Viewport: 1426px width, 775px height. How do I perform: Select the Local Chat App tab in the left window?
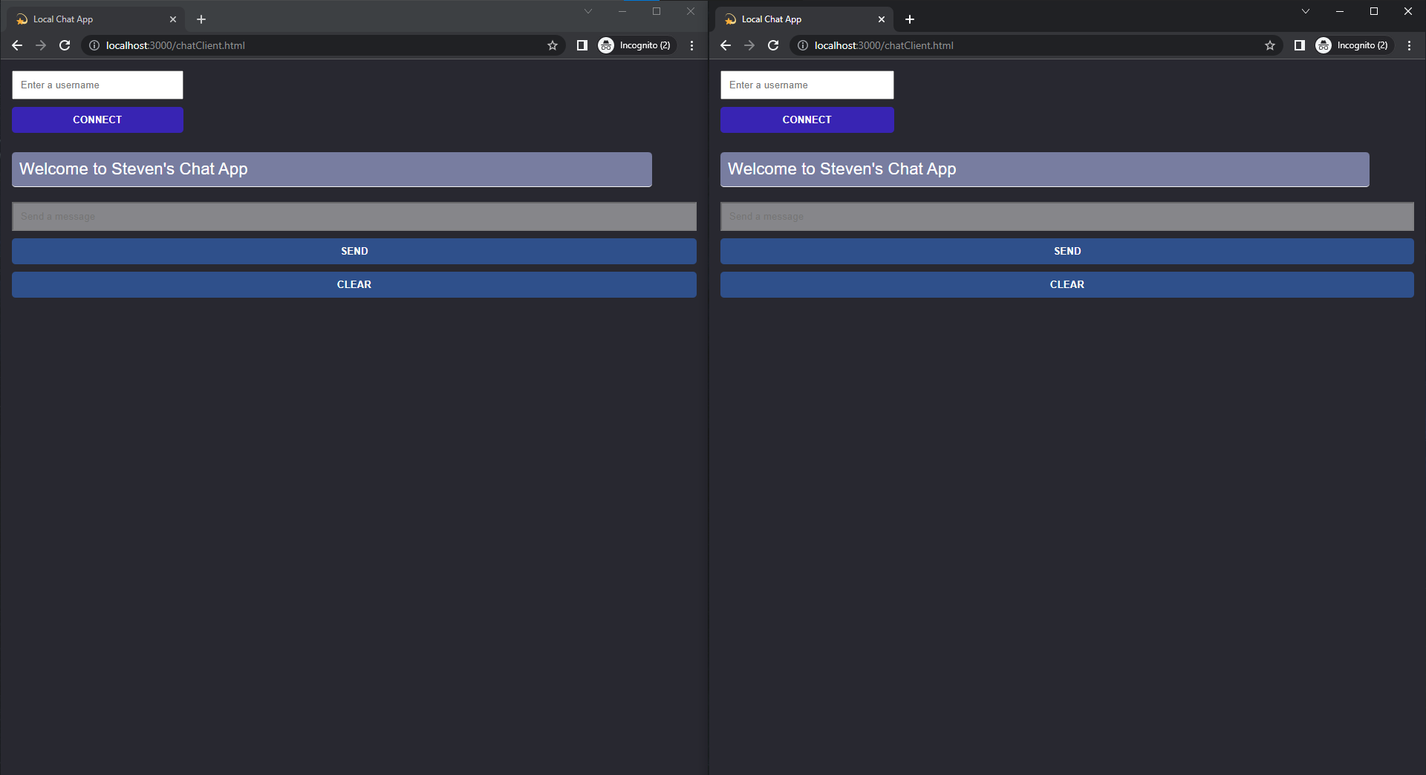point(97,19)
